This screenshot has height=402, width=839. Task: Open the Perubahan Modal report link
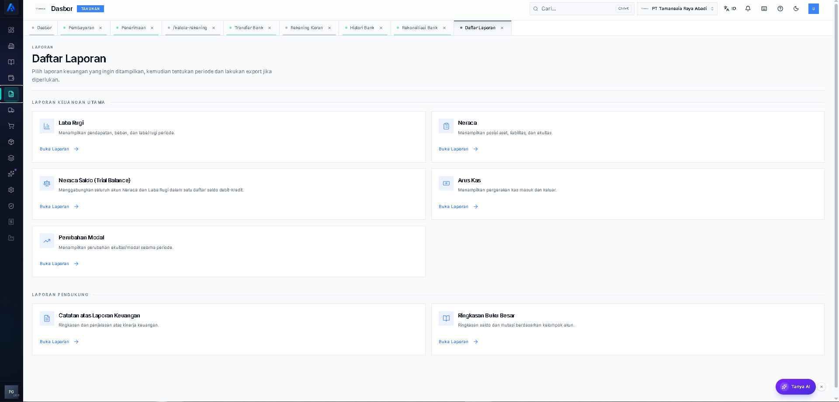click(59, 264)
